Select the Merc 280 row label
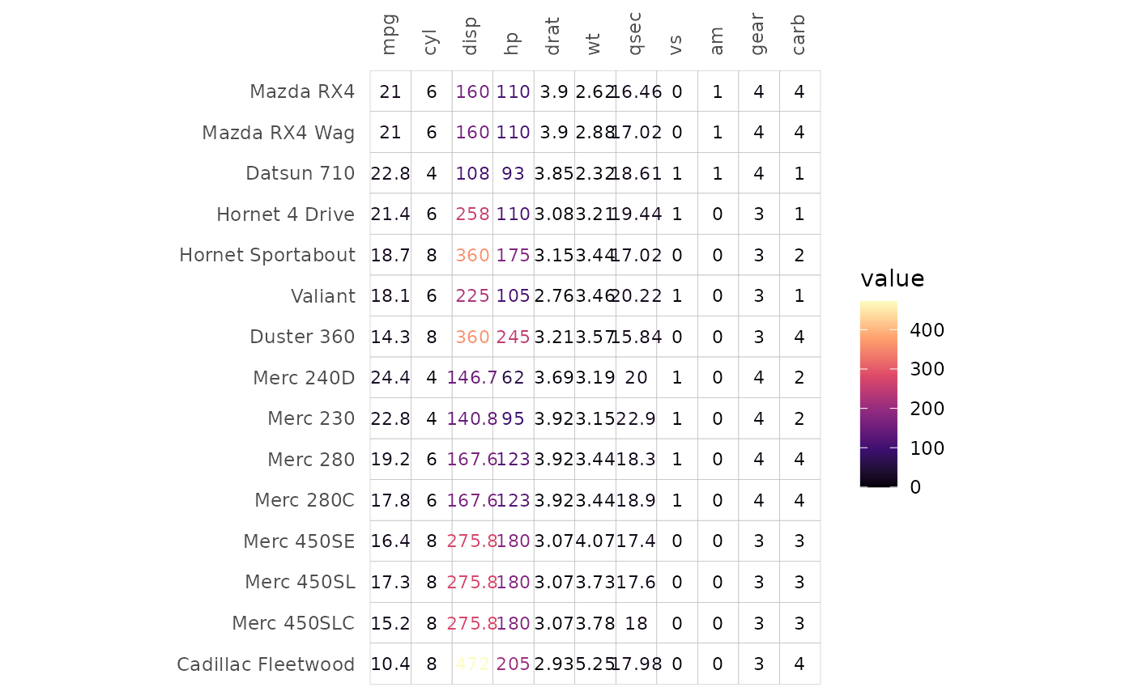This screenshot has width=1134, height=700. coord(311,460)
